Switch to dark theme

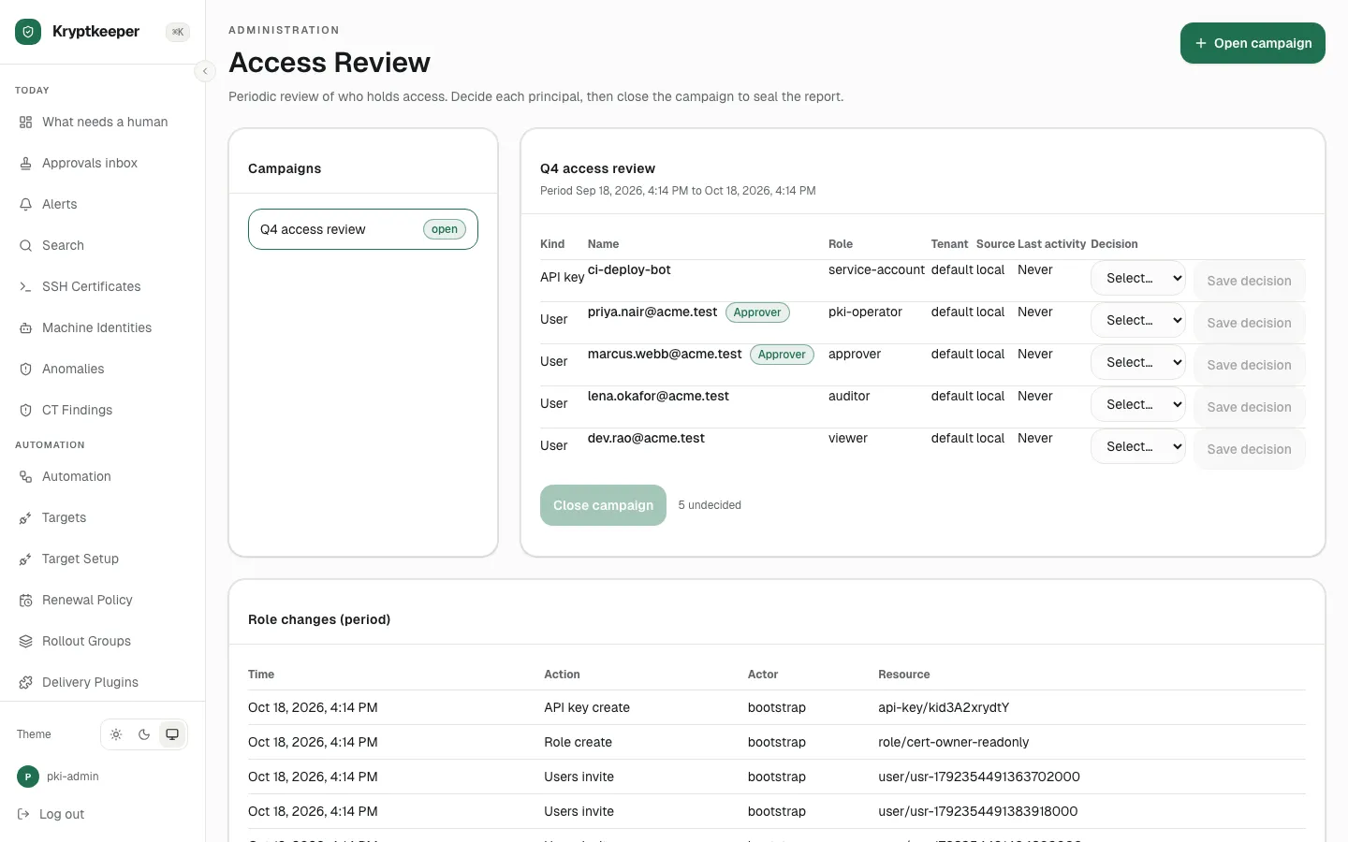pos(144,734)
